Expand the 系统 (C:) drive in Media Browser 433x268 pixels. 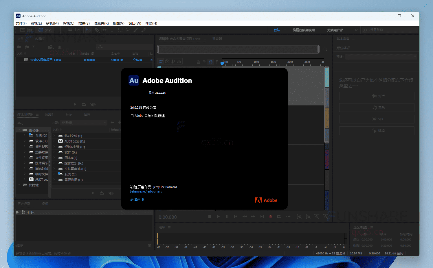[x=25, y=135]
